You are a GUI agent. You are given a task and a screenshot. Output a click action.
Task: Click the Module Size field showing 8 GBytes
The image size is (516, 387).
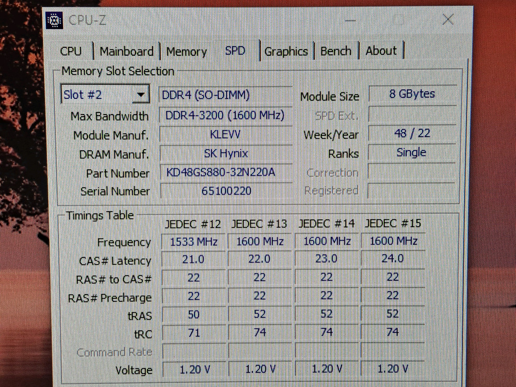click(x=412, y=93)
